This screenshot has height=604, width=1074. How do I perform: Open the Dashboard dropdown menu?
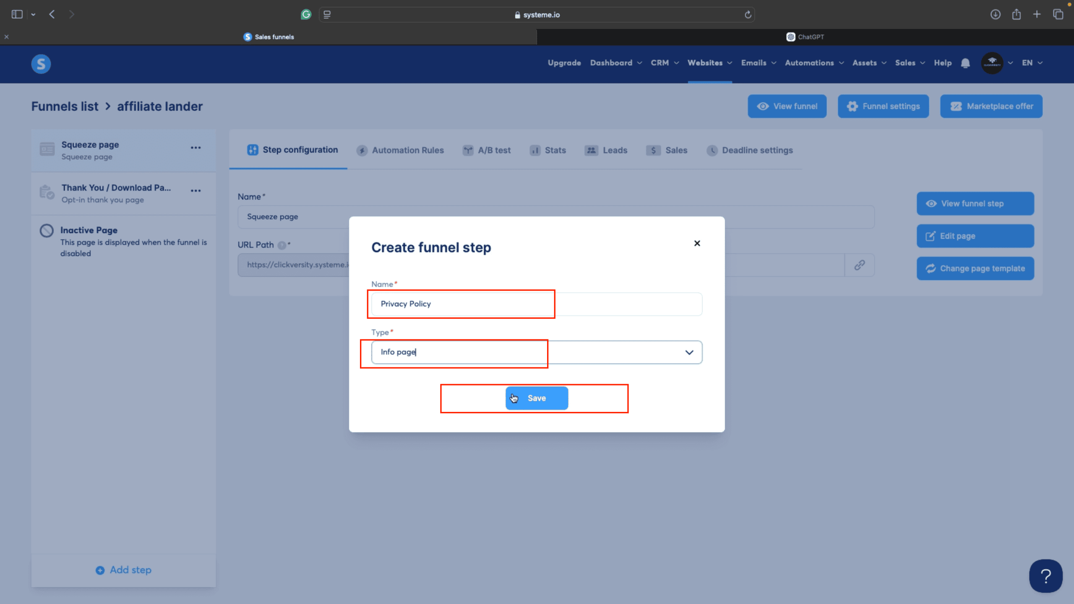tap(615, 63)
